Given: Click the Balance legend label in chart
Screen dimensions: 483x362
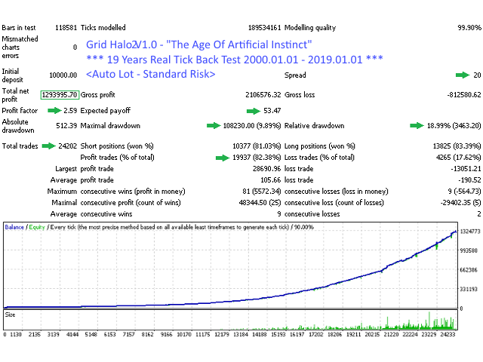Looking at the screenshot, I should [x=14, y=227].
